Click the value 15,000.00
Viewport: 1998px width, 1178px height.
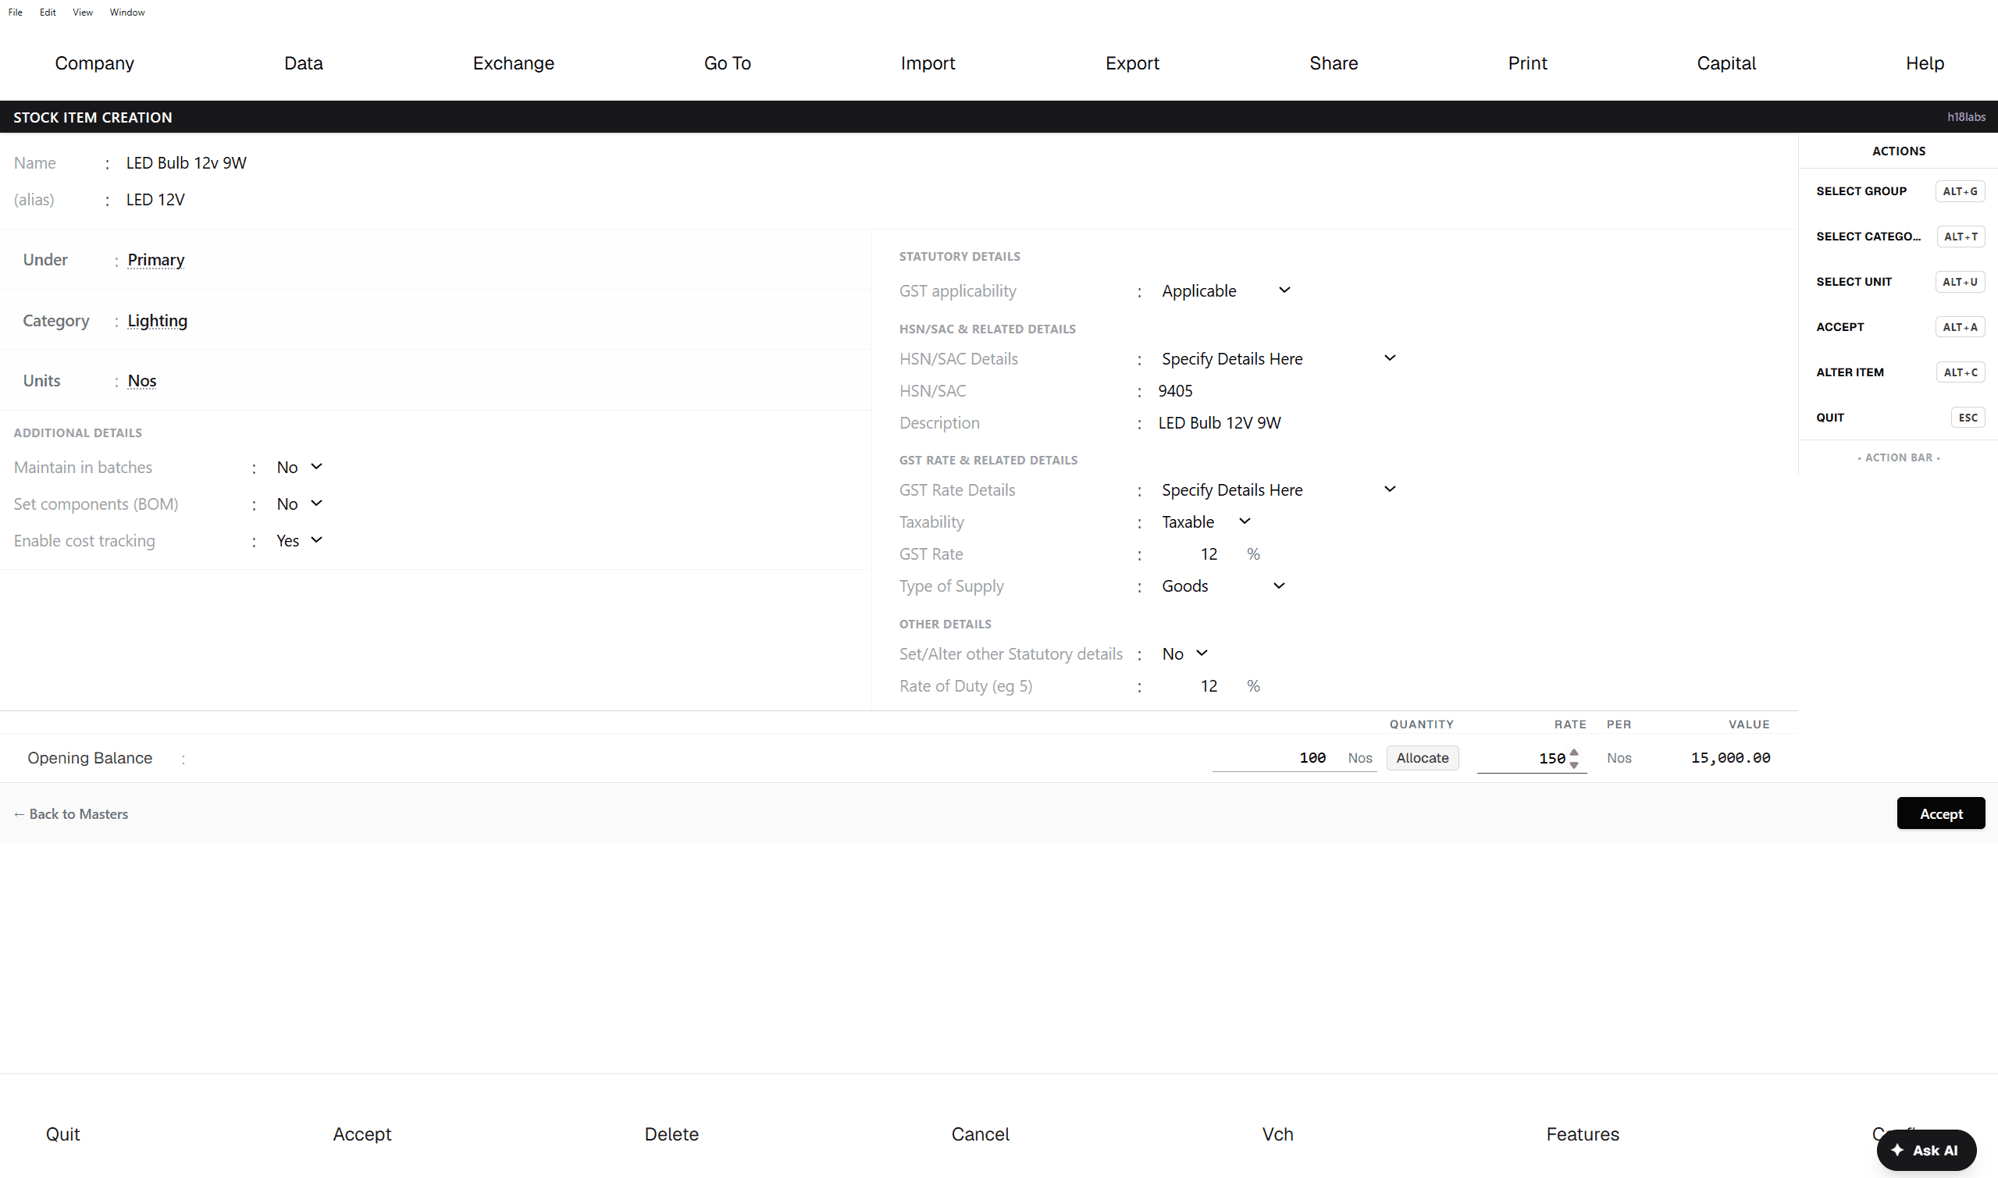[x=1730, y=758]
